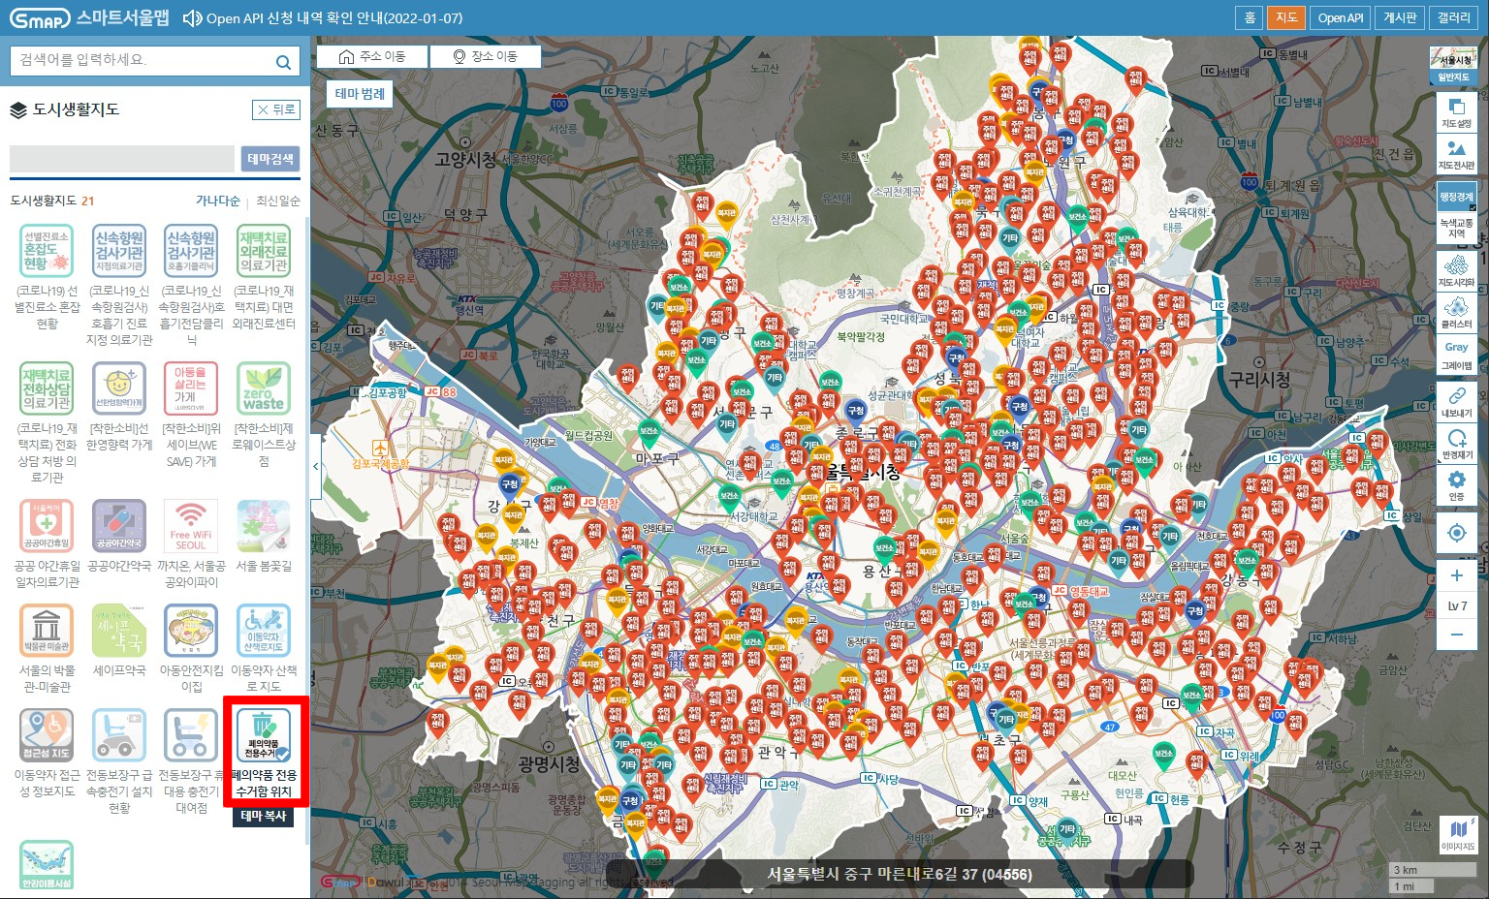Center map on my current location

point(1456,533)
